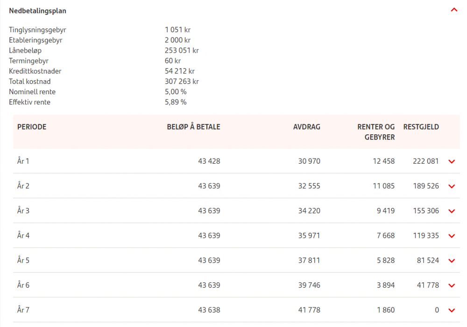Expand År 5 row chevron
467x327 pixels.
(452, 261)
